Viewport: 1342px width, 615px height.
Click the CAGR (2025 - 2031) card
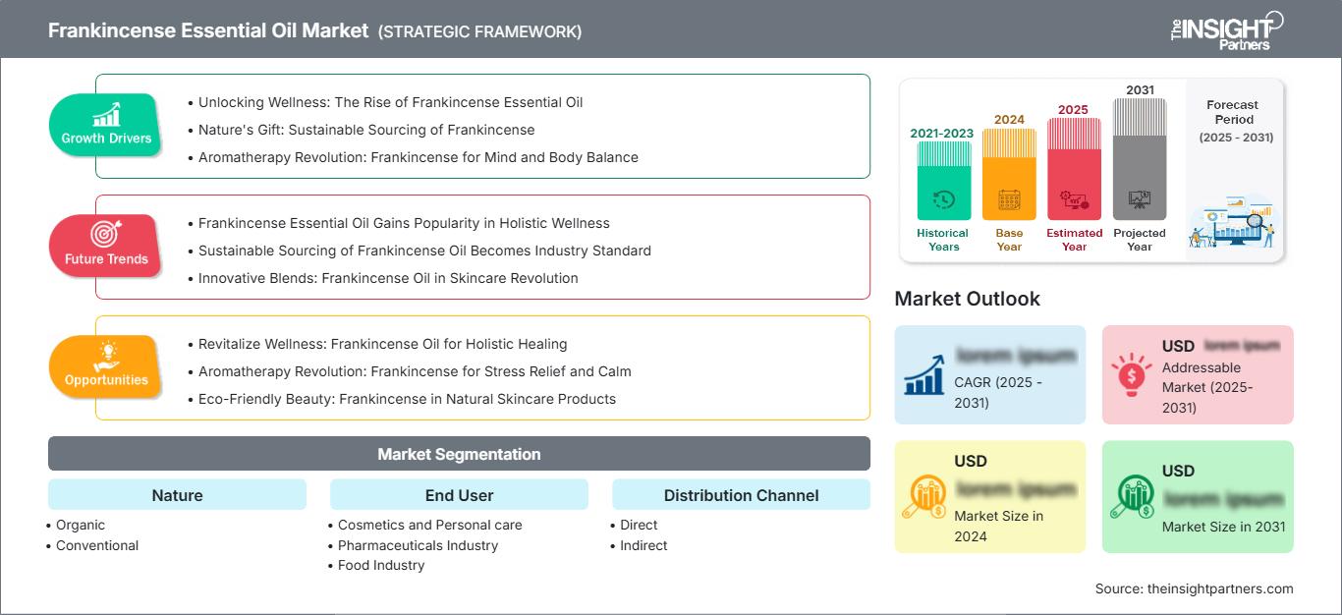pos(990,374)
